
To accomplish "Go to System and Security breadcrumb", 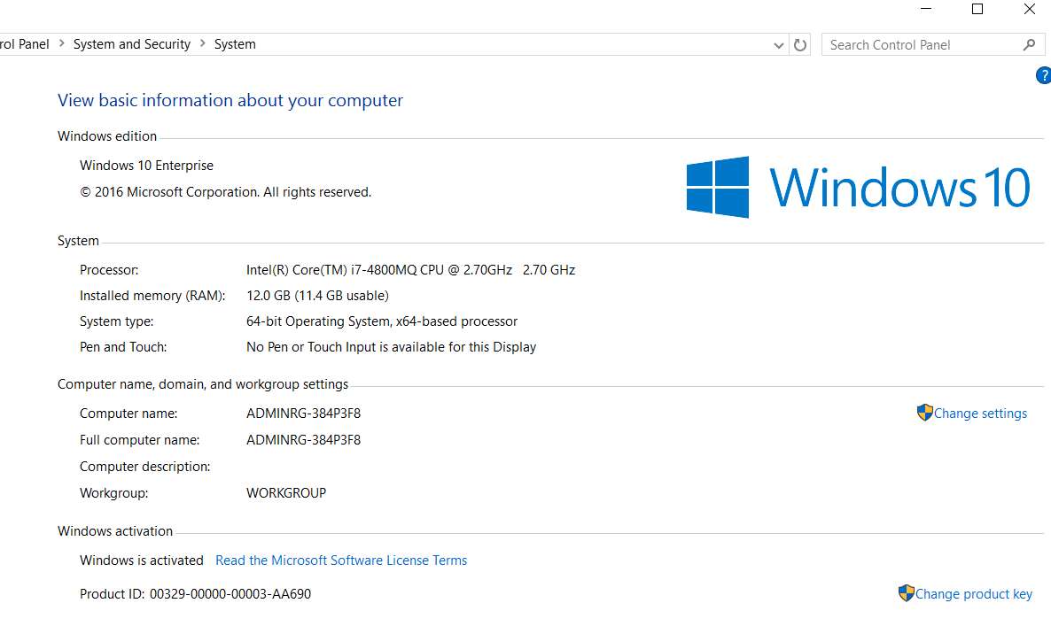I will coord(132,44).
